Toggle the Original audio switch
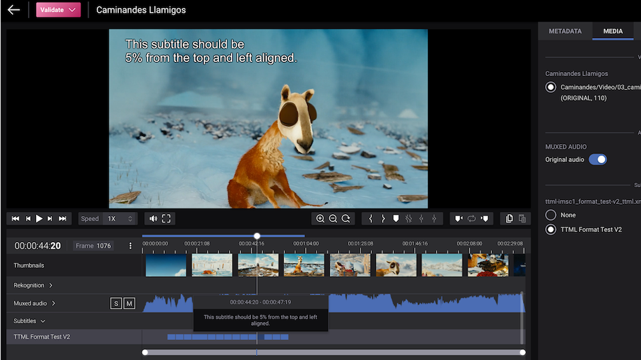The image size is (641, 360). 598,159
